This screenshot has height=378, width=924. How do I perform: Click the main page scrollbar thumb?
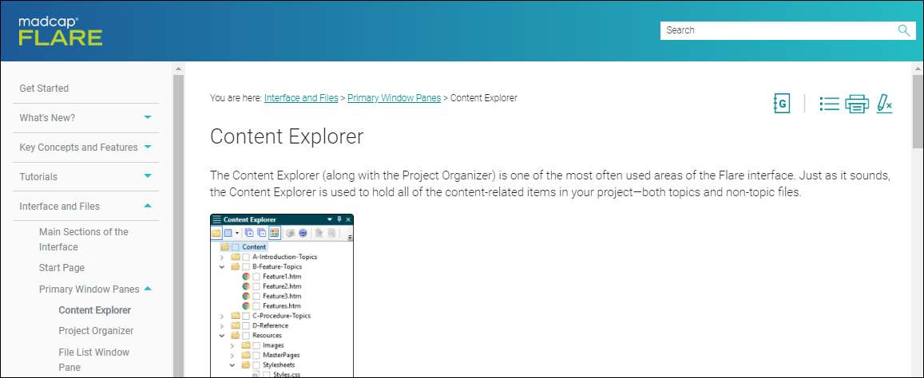point(918,112)
